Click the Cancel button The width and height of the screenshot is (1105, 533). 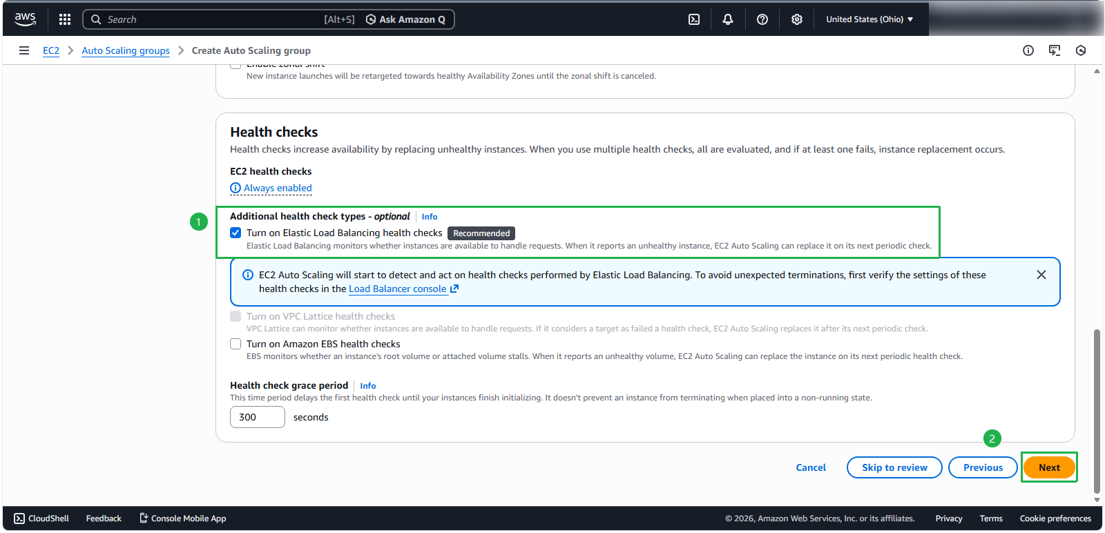pos(811,467)
